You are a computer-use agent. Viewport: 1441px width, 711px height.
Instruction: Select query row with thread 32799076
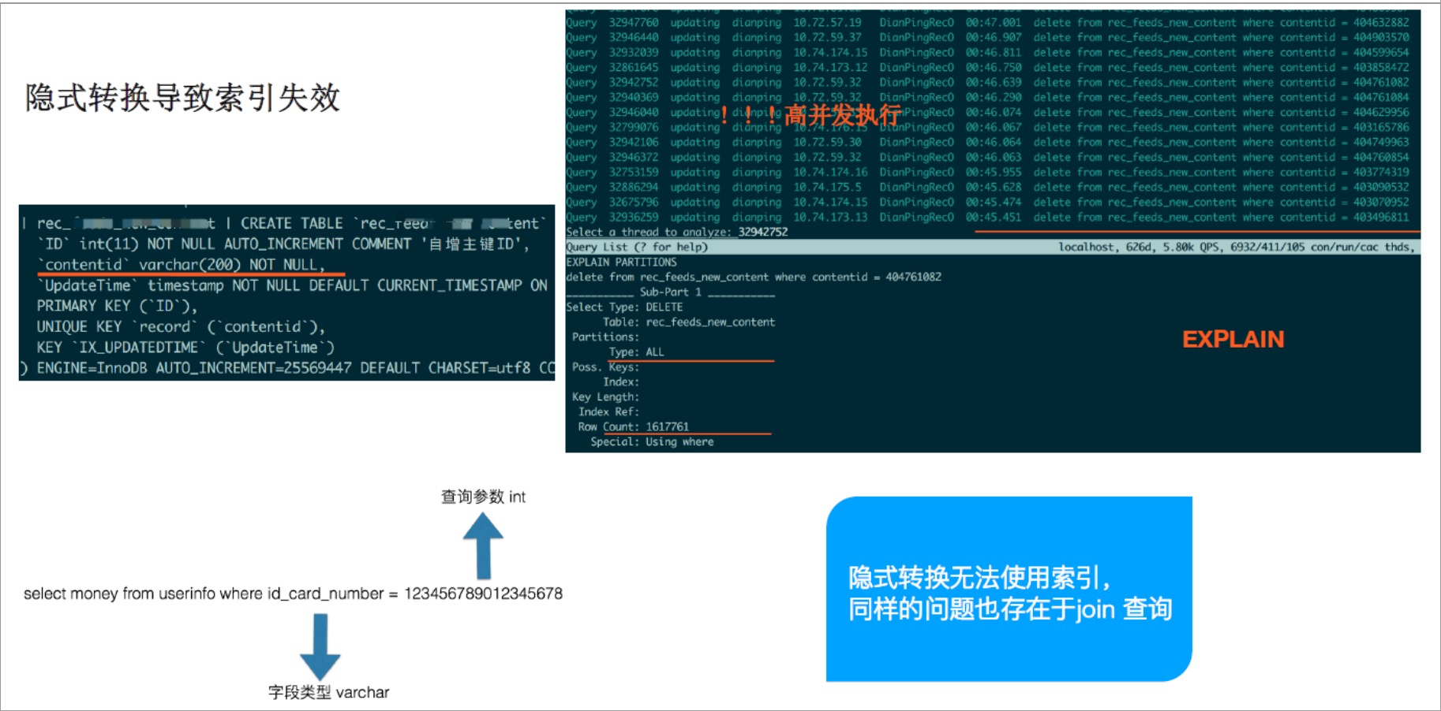coord(987,128)
